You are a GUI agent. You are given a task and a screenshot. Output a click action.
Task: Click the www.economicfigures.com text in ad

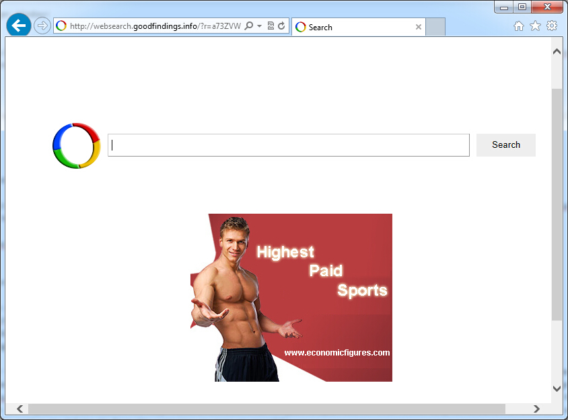[337, 353]
